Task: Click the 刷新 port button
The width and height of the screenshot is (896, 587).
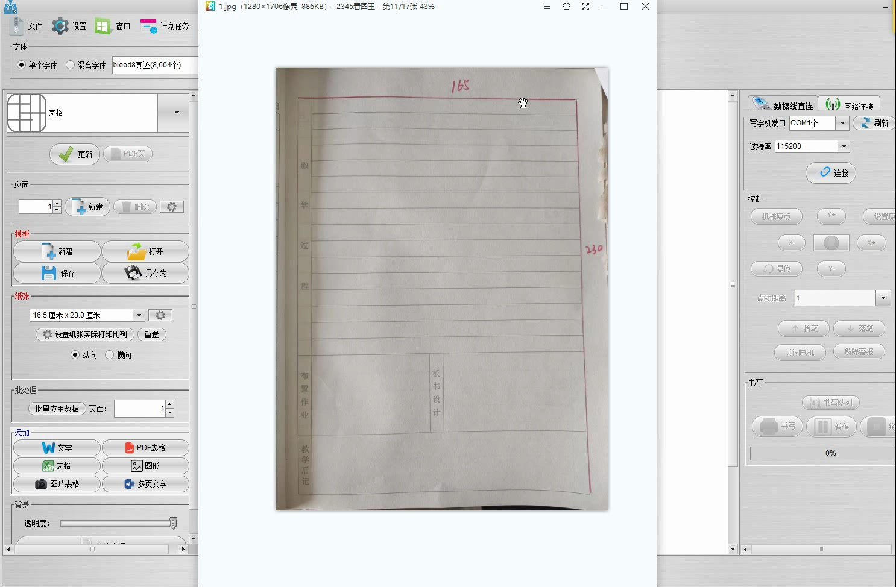Action: tap(874, 123)
